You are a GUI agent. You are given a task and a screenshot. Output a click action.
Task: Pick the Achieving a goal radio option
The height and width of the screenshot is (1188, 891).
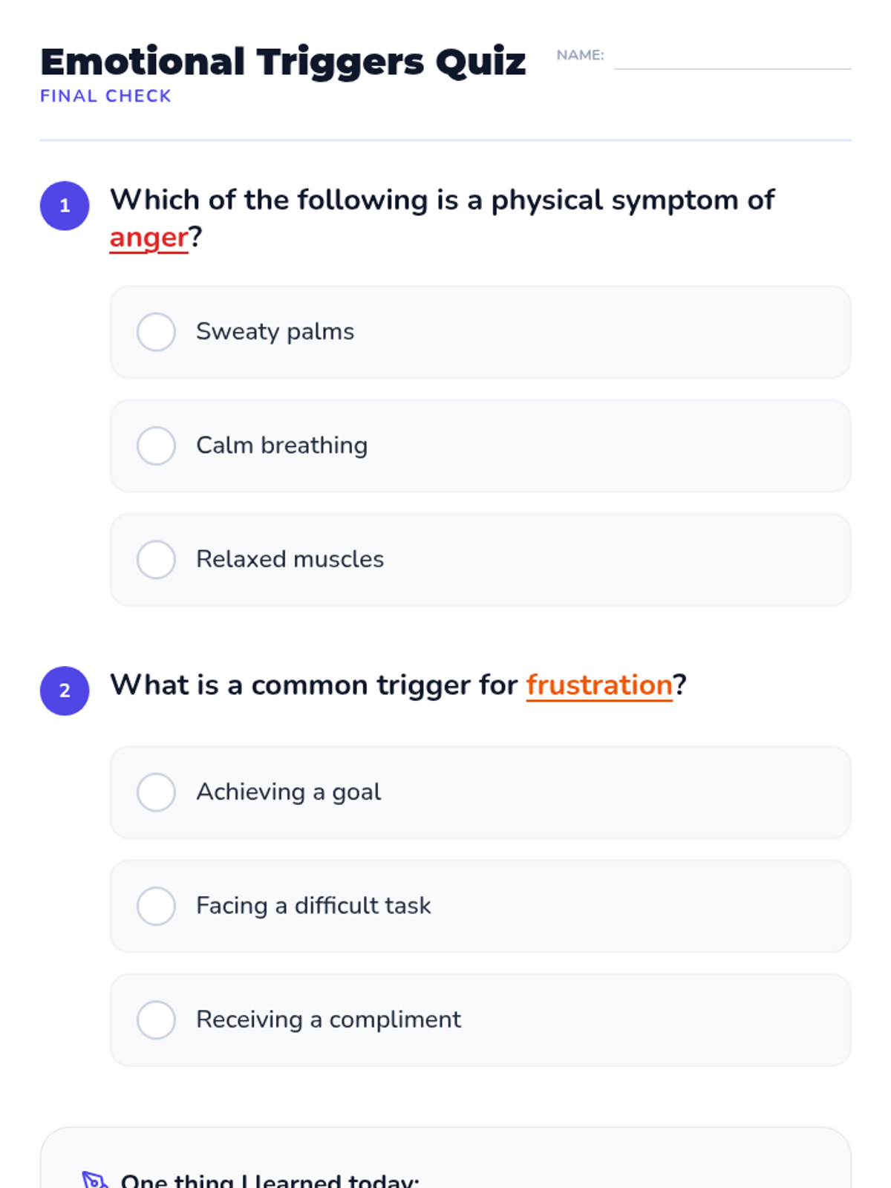pyautogui.click(x=156, y=792)
